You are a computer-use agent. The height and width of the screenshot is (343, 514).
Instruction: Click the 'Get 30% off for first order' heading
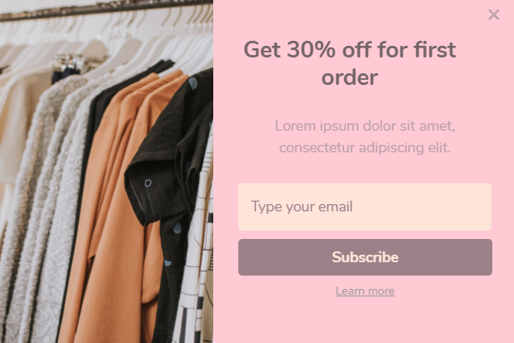(x=350, y=63)
